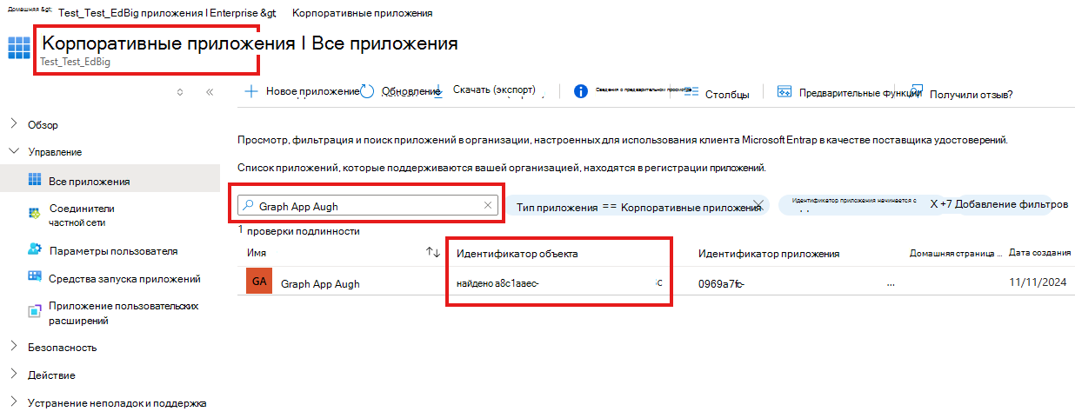Click the application ID 0969a7fc- cell
The width and height of the screenshot is (1075, 418).
coord(722,283)
